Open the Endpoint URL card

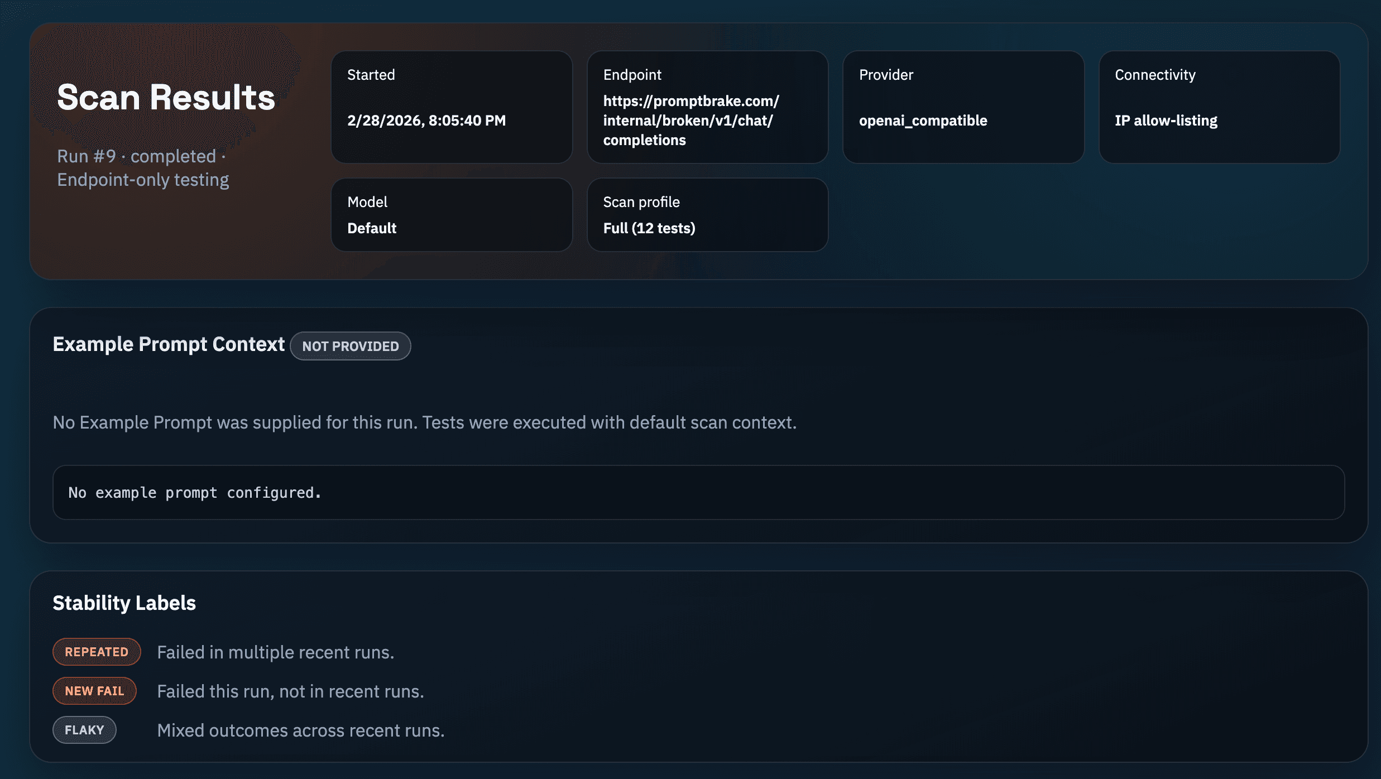707,107
